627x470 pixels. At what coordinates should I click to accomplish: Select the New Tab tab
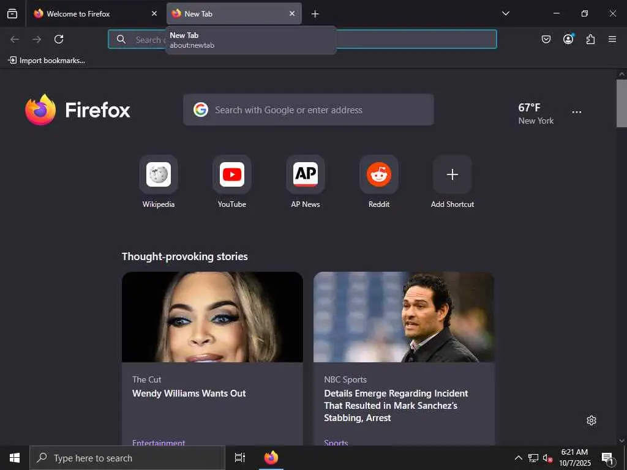(234, 13)
